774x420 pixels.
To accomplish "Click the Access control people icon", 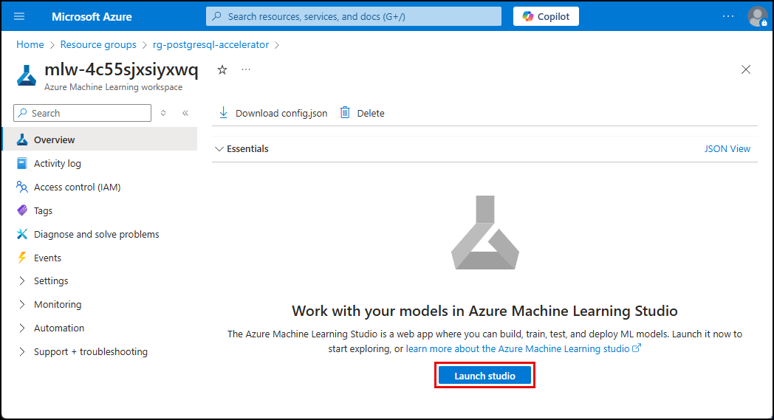I will pyautogui.click(x=22, y=187).
